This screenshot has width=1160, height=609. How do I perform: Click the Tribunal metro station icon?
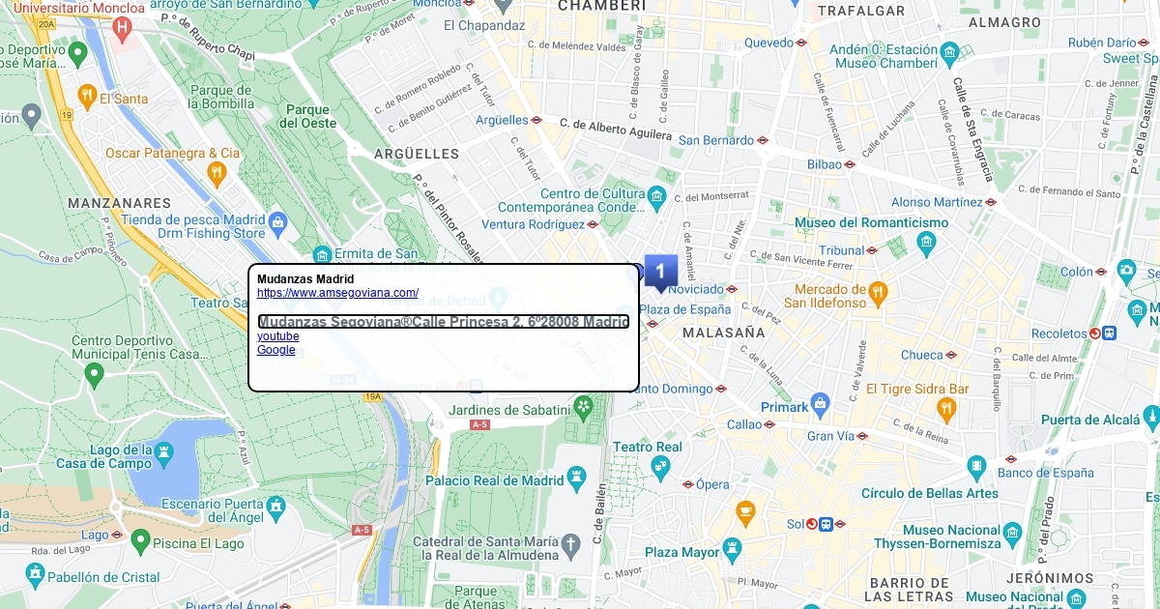tap(871, 249)
